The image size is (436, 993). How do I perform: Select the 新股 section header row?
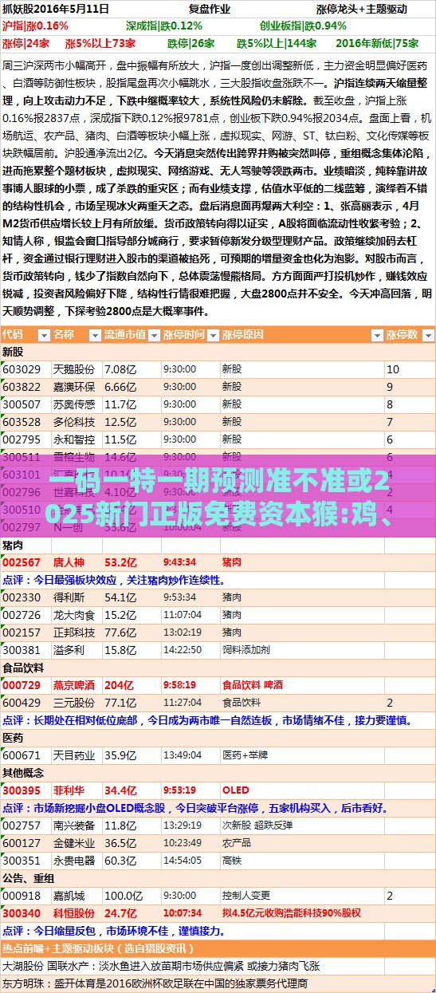[218, 351]
